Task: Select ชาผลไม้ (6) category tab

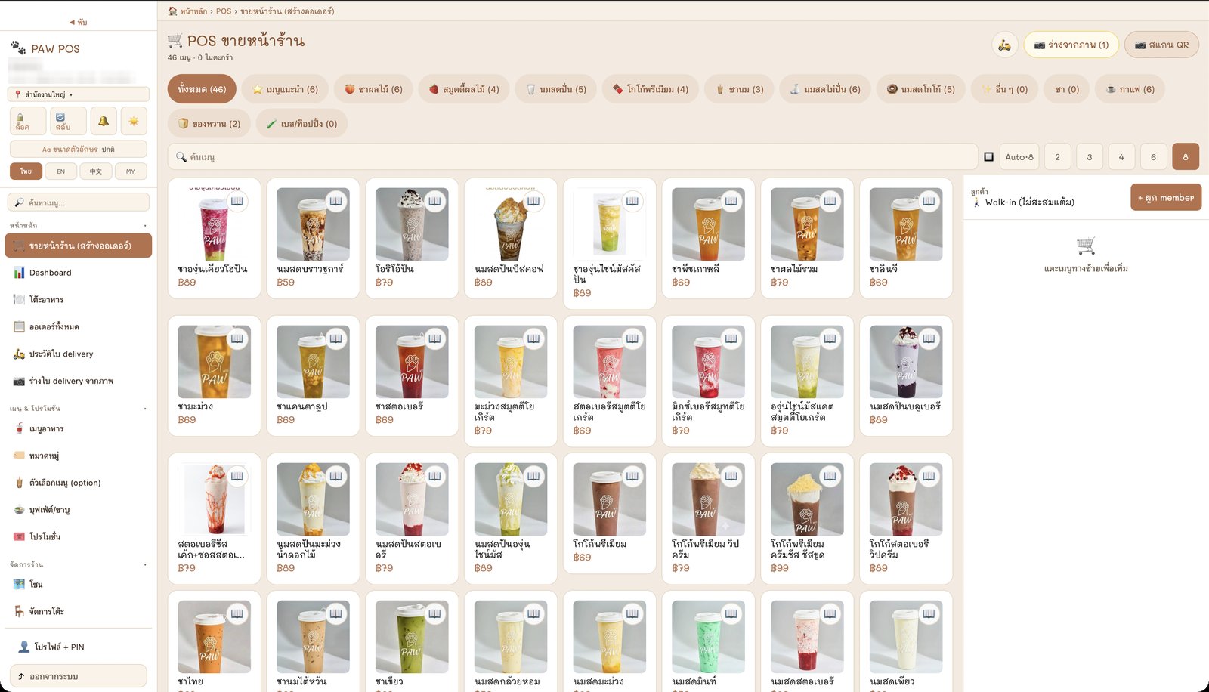Action: 374,89
